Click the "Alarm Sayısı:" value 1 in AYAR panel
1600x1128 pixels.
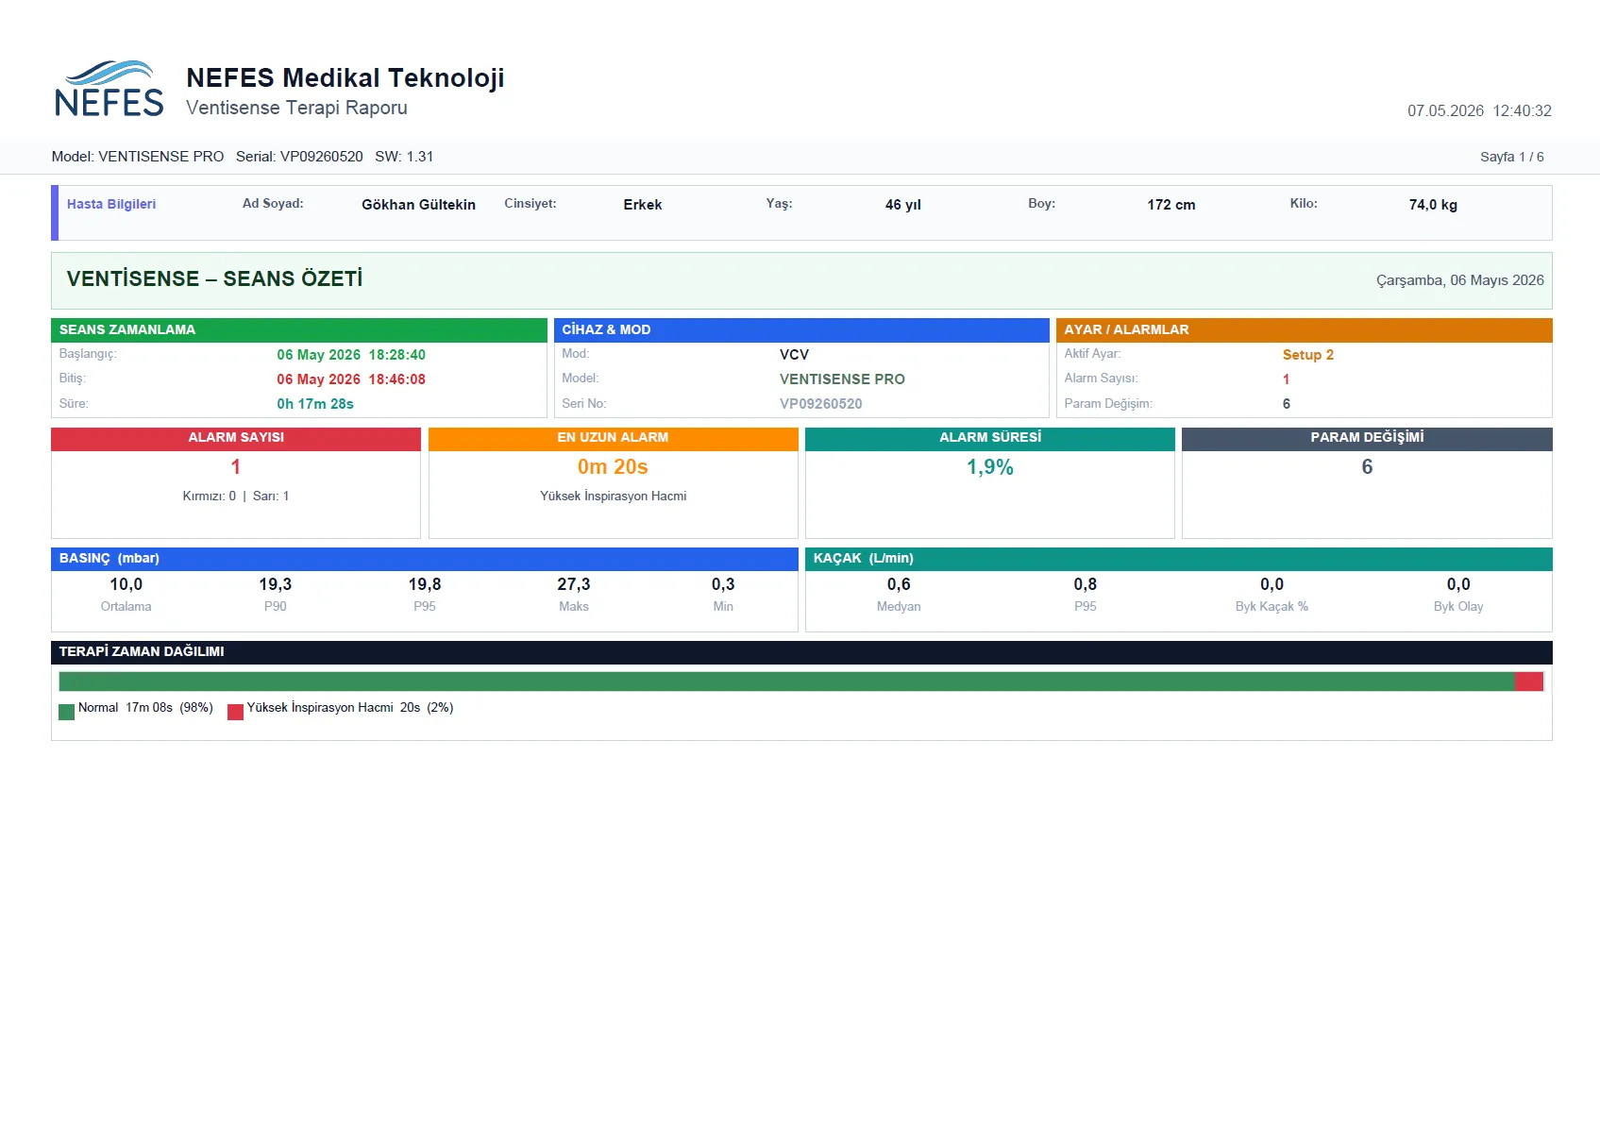coord(1286,379)
